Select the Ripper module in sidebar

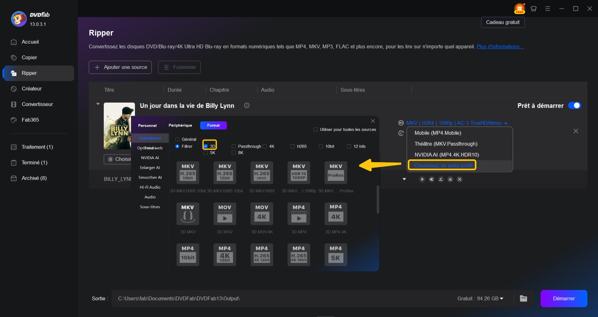point(38,73)
